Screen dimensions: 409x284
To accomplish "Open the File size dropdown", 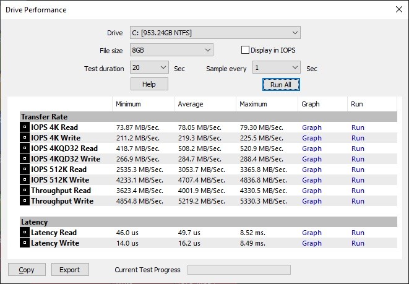I will pyautogui.click(x=171, y=50).
